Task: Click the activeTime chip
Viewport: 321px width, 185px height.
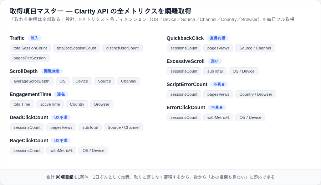Action: pos(50,104)
